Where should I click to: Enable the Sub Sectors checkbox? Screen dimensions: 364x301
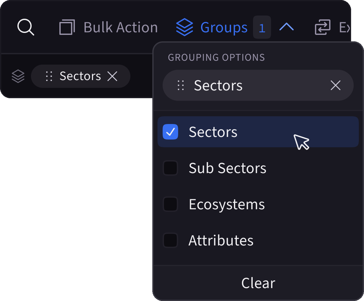point(170,168)
